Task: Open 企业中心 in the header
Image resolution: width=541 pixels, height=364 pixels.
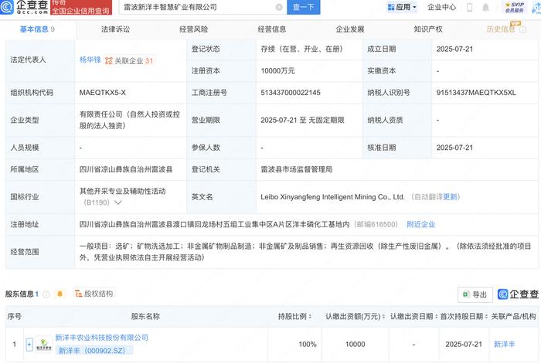Action: point(441,7)
